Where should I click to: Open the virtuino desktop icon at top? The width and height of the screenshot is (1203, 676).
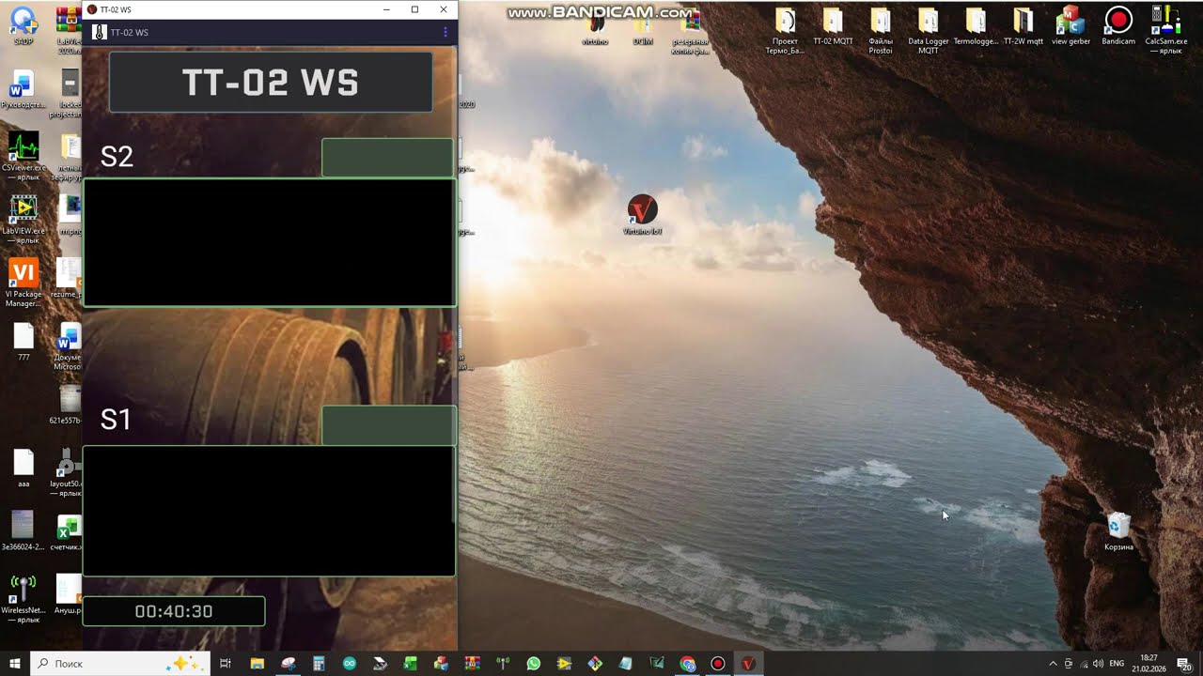(595, 26)
